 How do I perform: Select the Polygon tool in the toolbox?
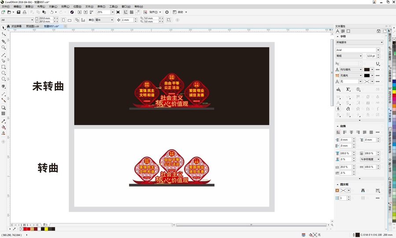tap(3, 79)
